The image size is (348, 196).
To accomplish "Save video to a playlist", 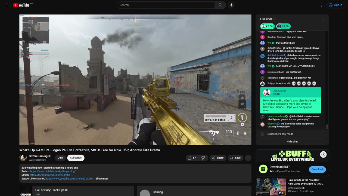I will coord(235,158).
